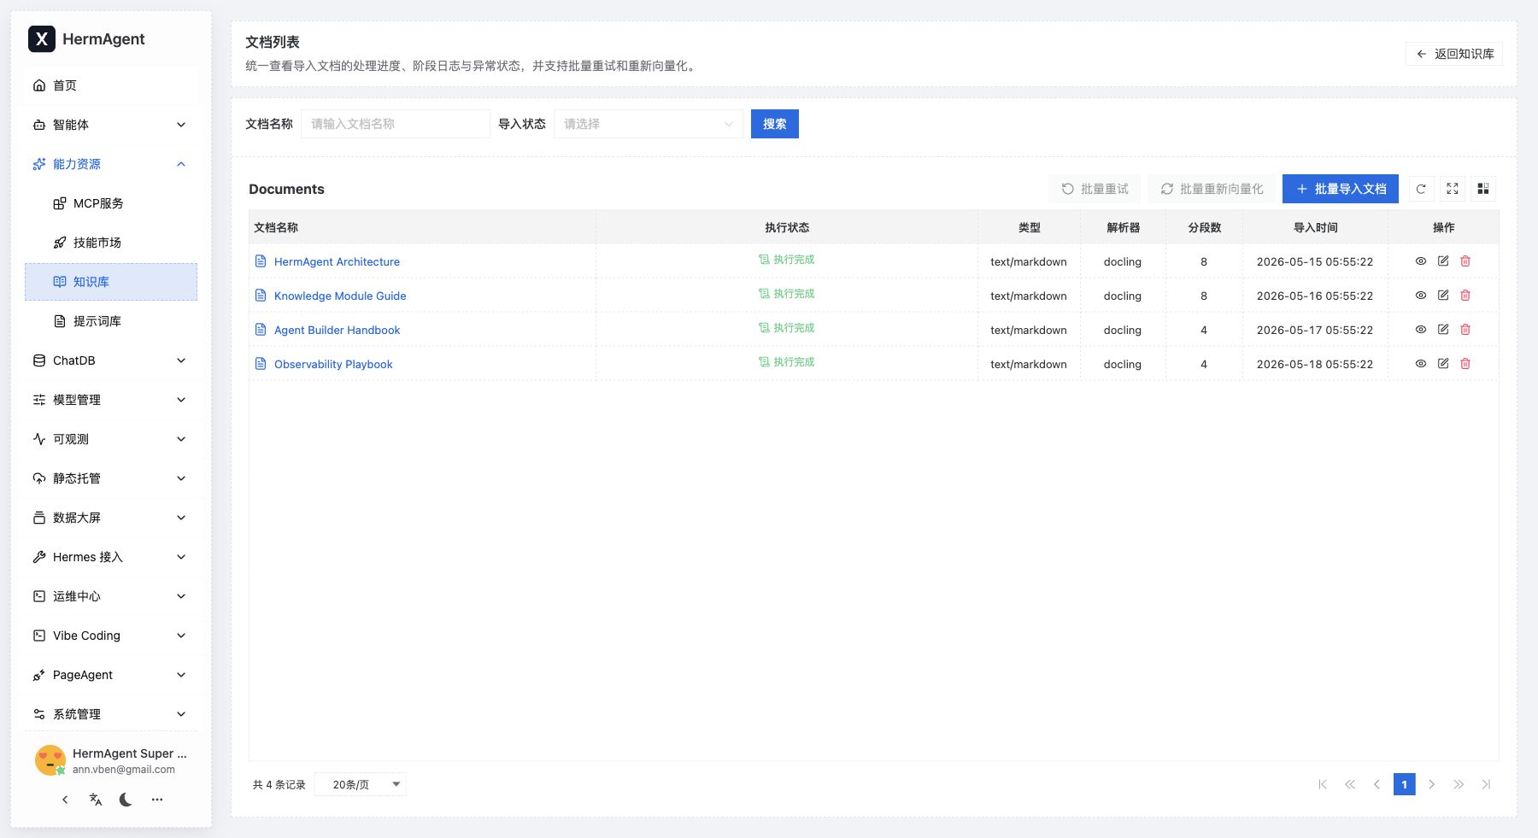Viewport: 1538px width, 838px height.
Task: Click 批量重试 button
Action: (x=1095, y=189)
